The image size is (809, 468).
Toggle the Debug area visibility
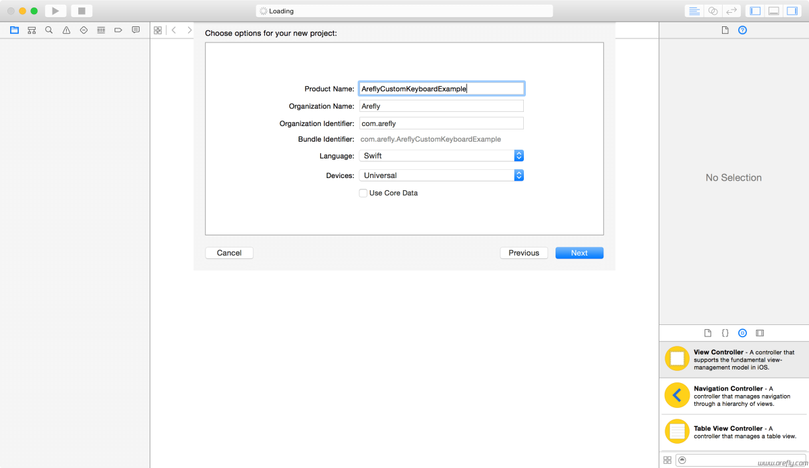[773, 11]
